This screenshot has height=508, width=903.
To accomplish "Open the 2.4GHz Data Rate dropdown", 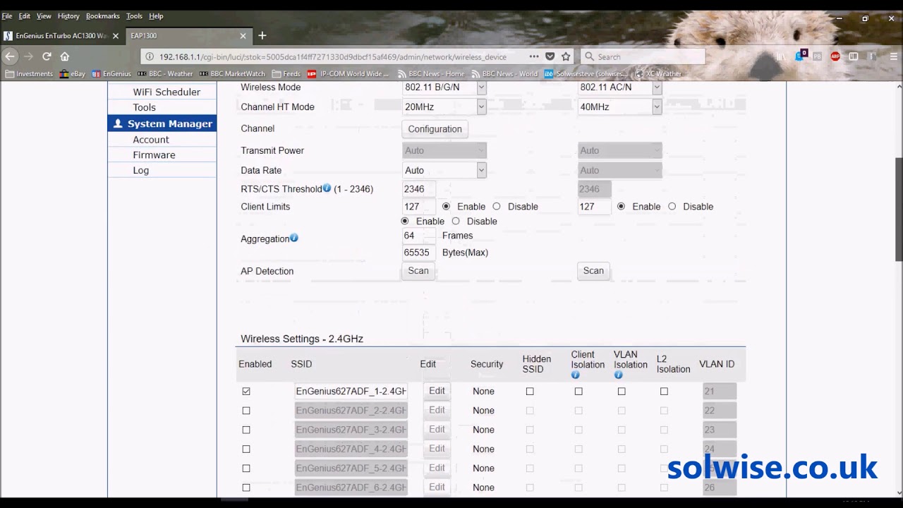I will click(x=444, y=170).
